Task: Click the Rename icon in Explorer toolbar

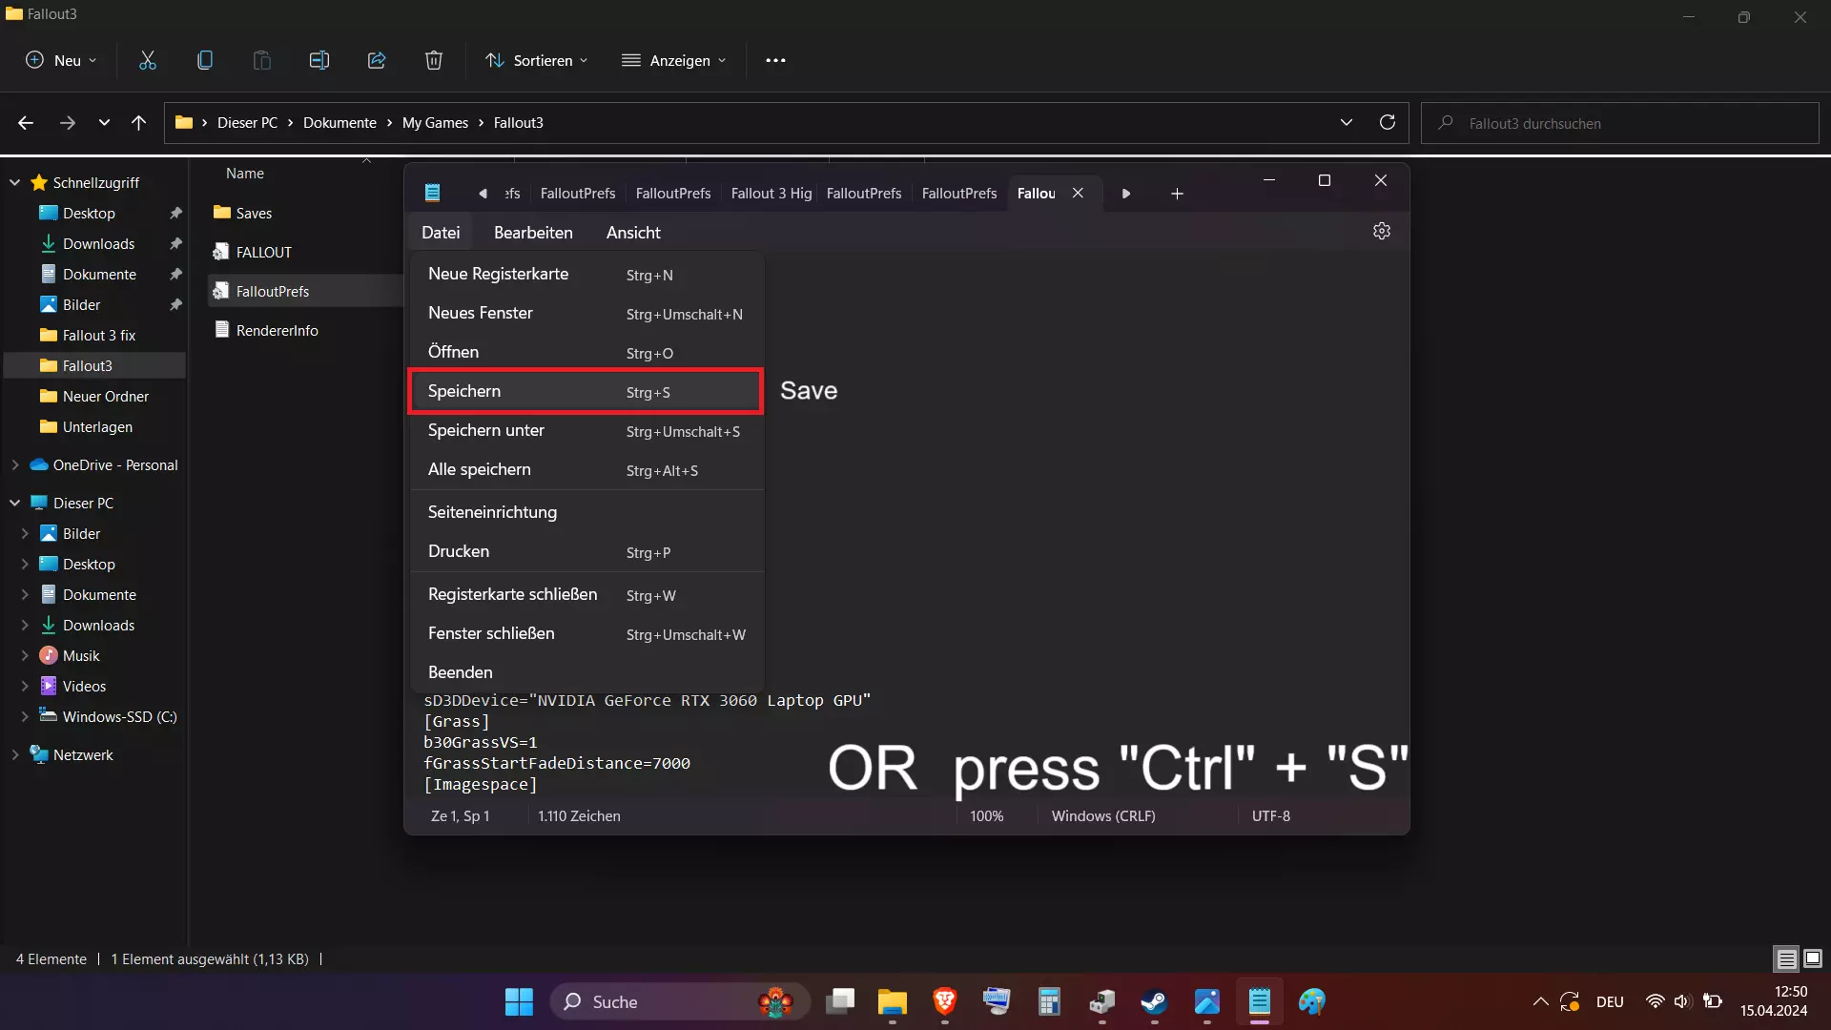Action: pos(319,60)
